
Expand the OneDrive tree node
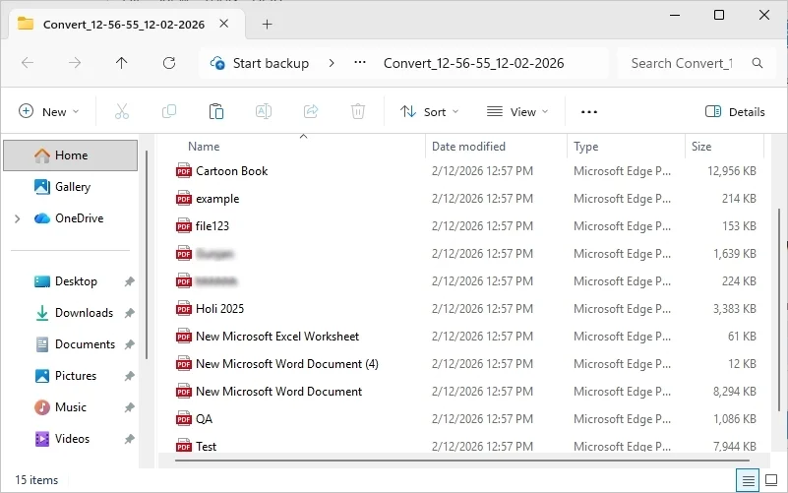pyautogui.click(x=17, y=218)
